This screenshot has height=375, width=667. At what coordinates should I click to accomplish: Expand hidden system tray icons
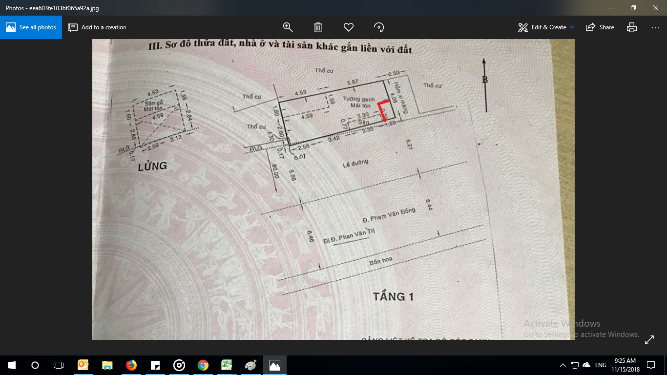563,365
